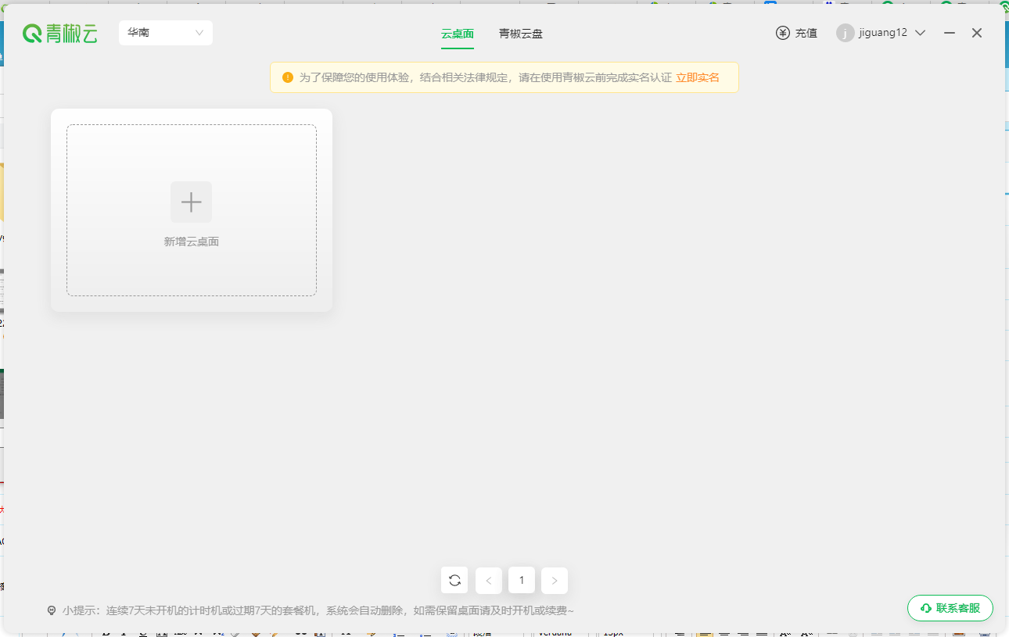Click the tip lightbulb icon
Screen dimensions: 1009x637
click(x=52, y=610)
